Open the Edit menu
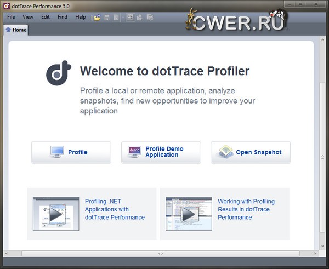329x269 pixels. (x=45, y=17)
